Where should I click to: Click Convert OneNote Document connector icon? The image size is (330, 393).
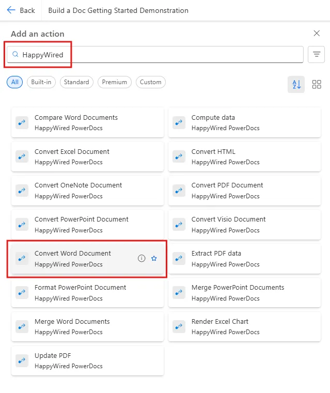[22, 191]
